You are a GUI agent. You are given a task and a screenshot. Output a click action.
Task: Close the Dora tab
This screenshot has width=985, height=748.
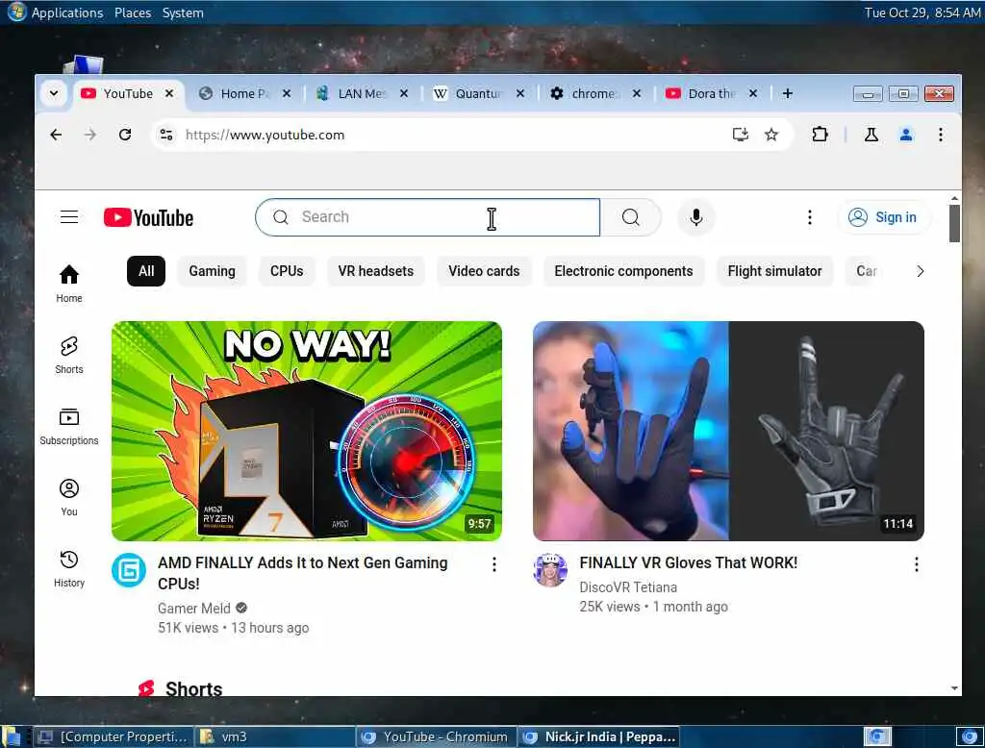[753, 93]
